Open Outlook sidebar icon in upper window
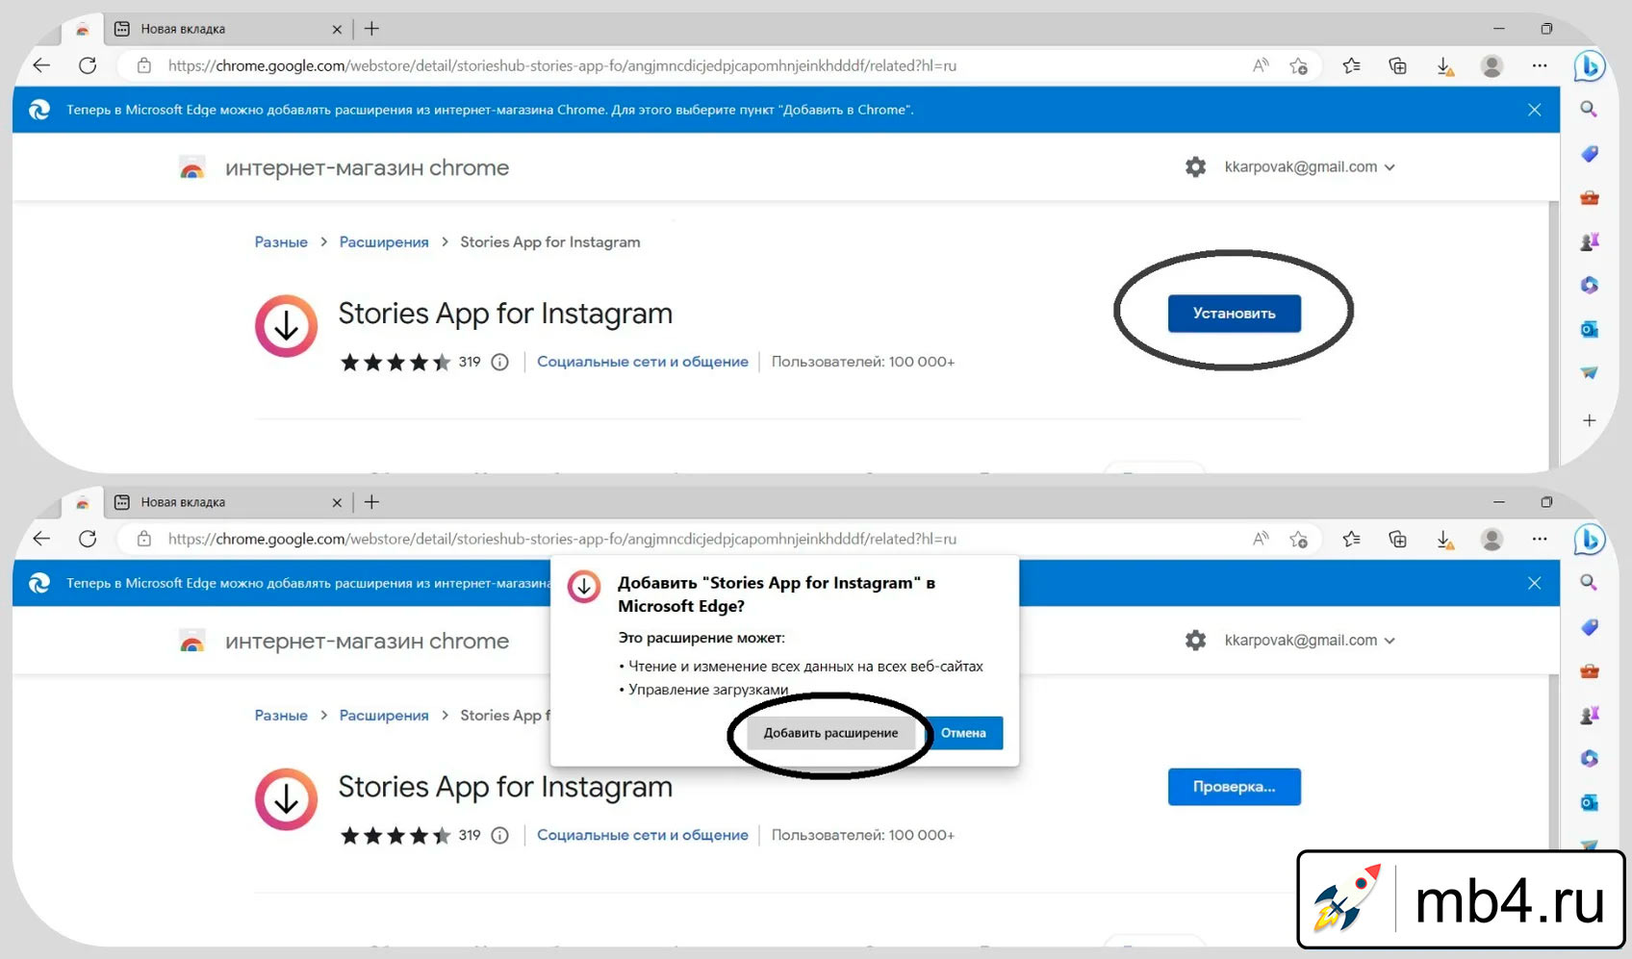The height and width of the screenshot is (959, 1632). [1590, 329]
